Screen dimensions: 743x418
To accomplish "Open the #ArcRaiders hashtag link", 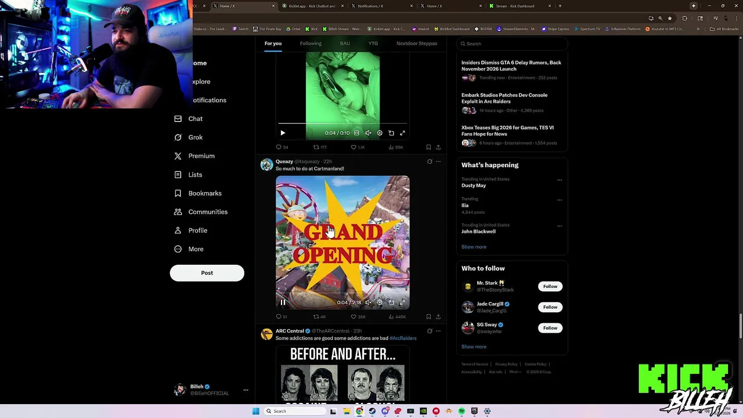I will (403, 338).
